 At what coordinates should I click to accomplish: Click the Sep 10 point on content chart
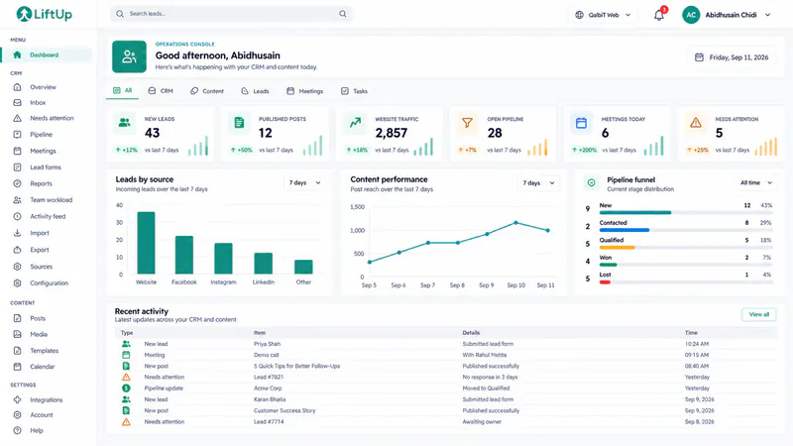pyautogui.click(x=515, y=222)
